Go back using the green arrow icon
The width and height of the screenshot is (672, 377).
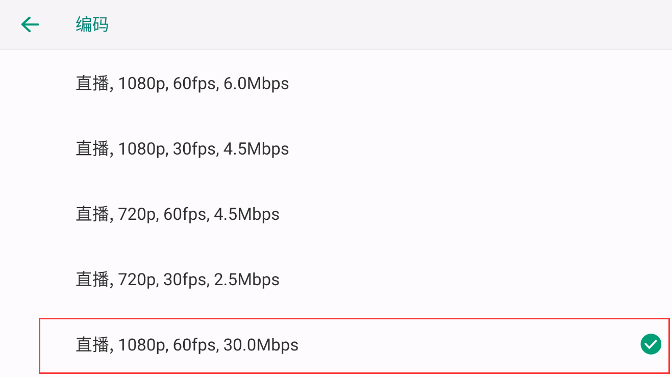(30, 24)
